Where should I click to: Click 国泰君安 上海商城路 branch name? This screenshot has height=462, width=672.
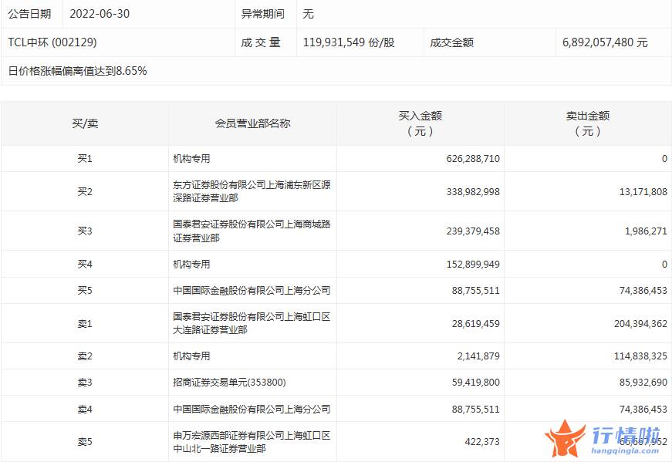pos(252,231)
